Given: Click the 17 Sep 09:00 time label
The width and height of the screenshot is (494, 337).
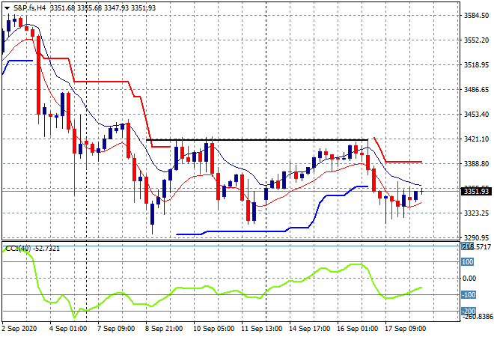Looking at the screenshot, I should [x=405, y=329].
